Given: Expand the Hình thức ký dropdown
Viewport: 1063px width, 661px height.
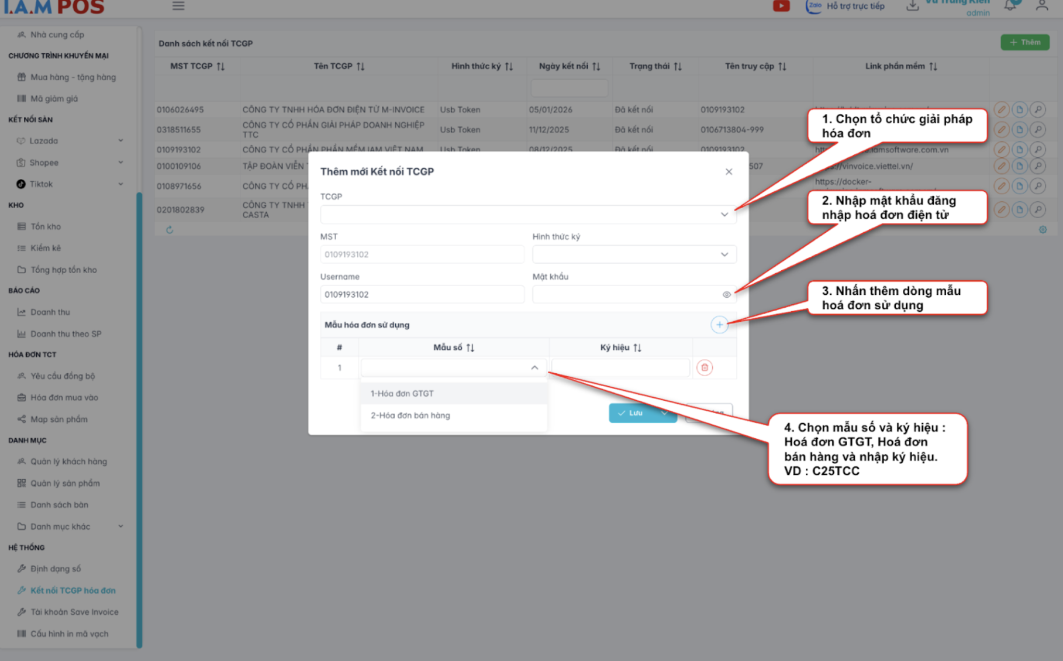Looking at the screenshot, I should [x=634, y=254].
